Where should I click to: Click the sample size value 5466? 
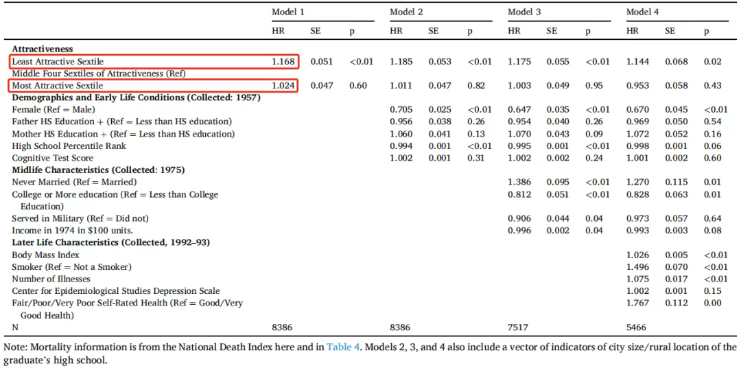637,327
